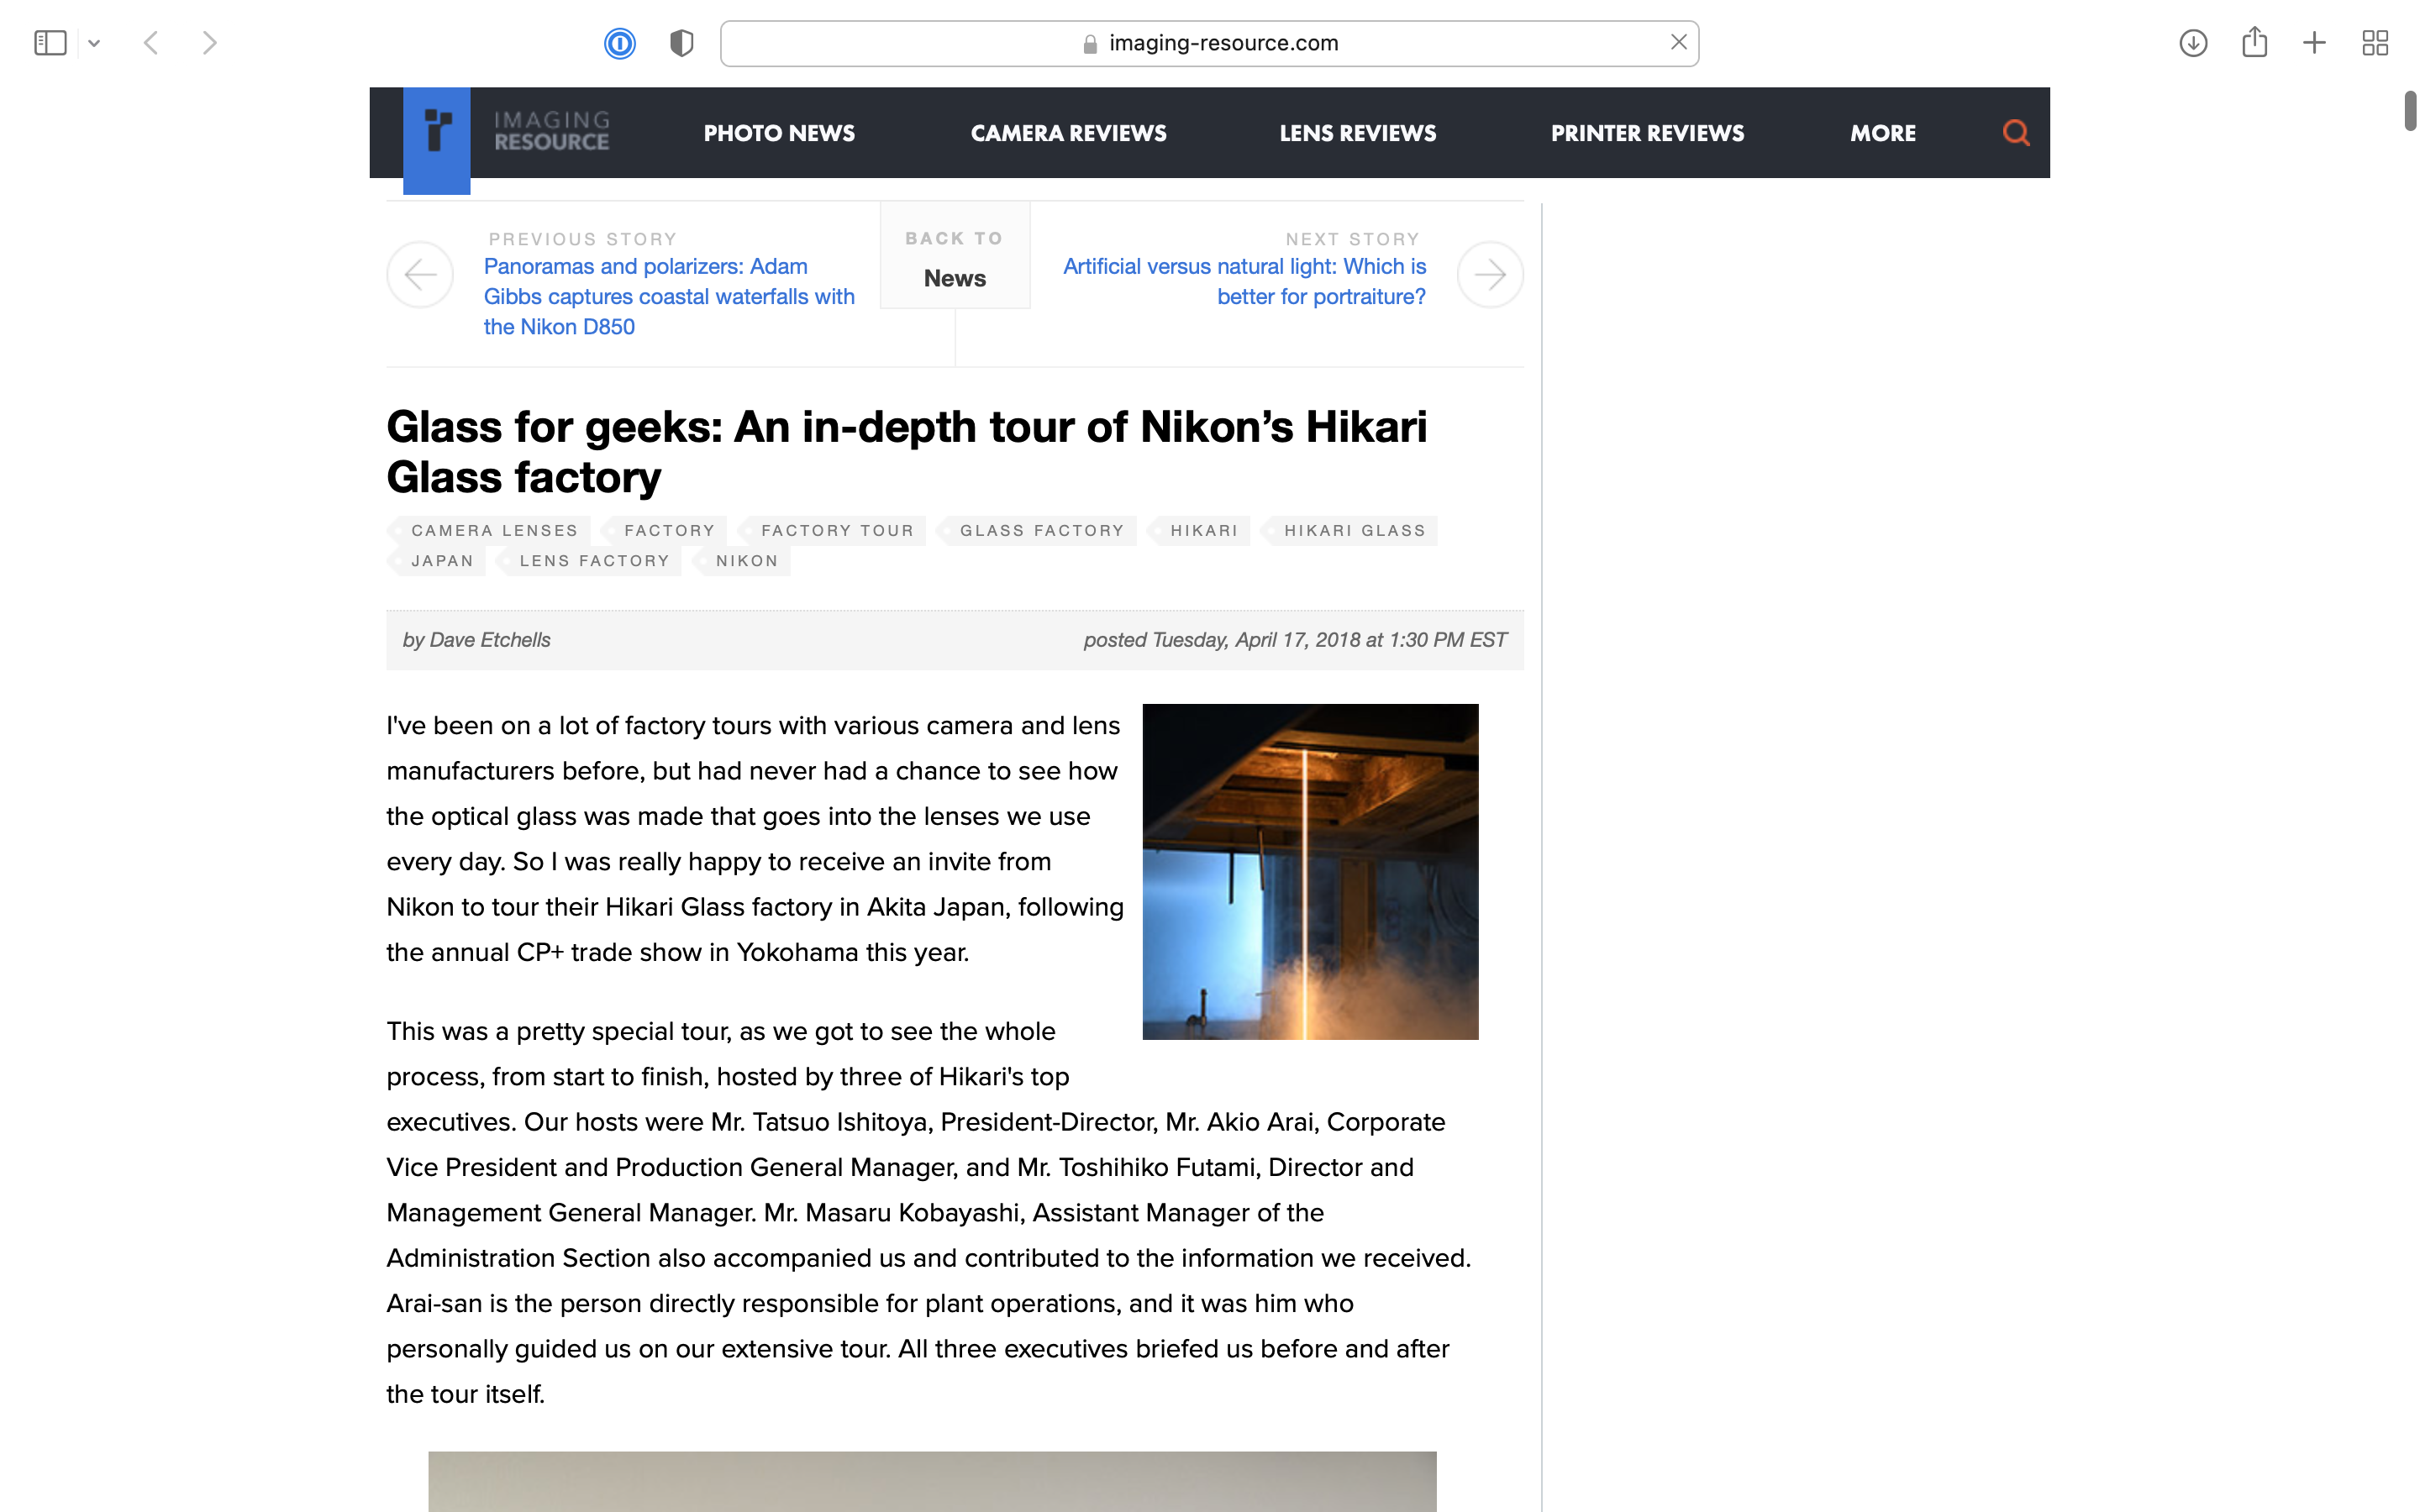The height and width of the screenshot is (1512, 2420).
Task: Open the CAMERA REVIEWS menu
Action: click(1068, 133)
